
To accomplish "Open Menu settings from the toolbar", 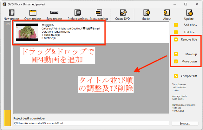I will click(x=99, y=13).
